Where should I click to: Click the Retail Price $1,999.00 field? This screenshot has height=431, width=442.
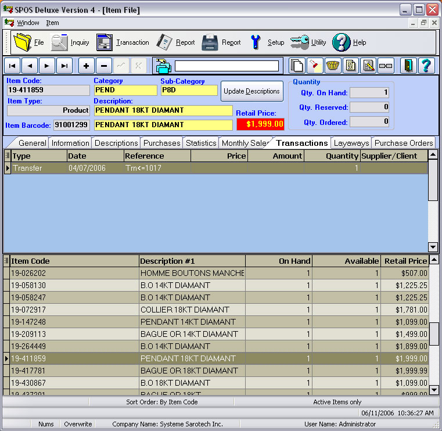(260, 124)
